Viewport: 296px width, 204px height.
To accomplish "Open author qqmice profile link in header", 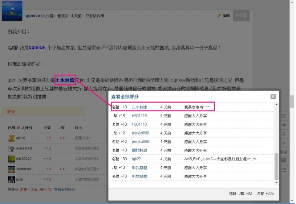I will coord(33,16).
